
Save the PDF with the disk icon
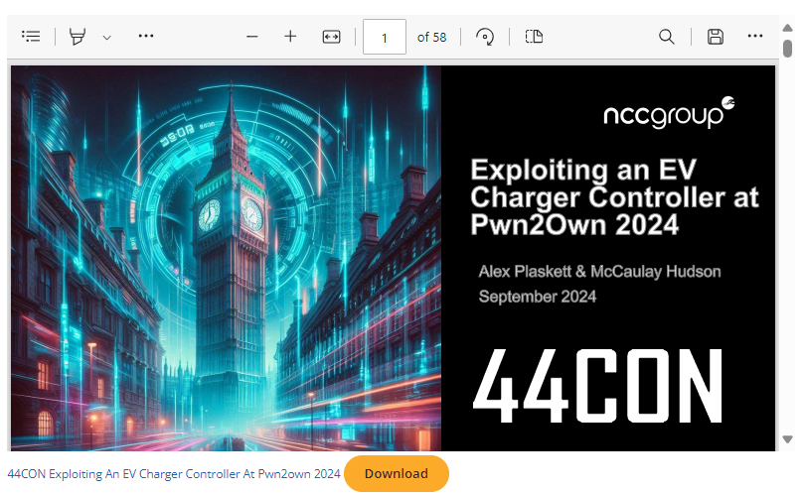coord(716,37)
